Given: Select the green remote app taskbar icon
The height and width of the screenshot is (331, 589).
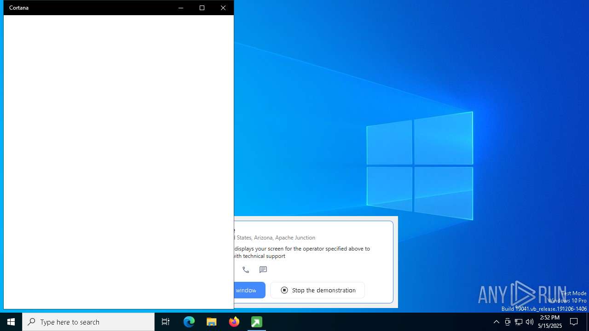Looking at the screenshot, I should tap(257, 322).
